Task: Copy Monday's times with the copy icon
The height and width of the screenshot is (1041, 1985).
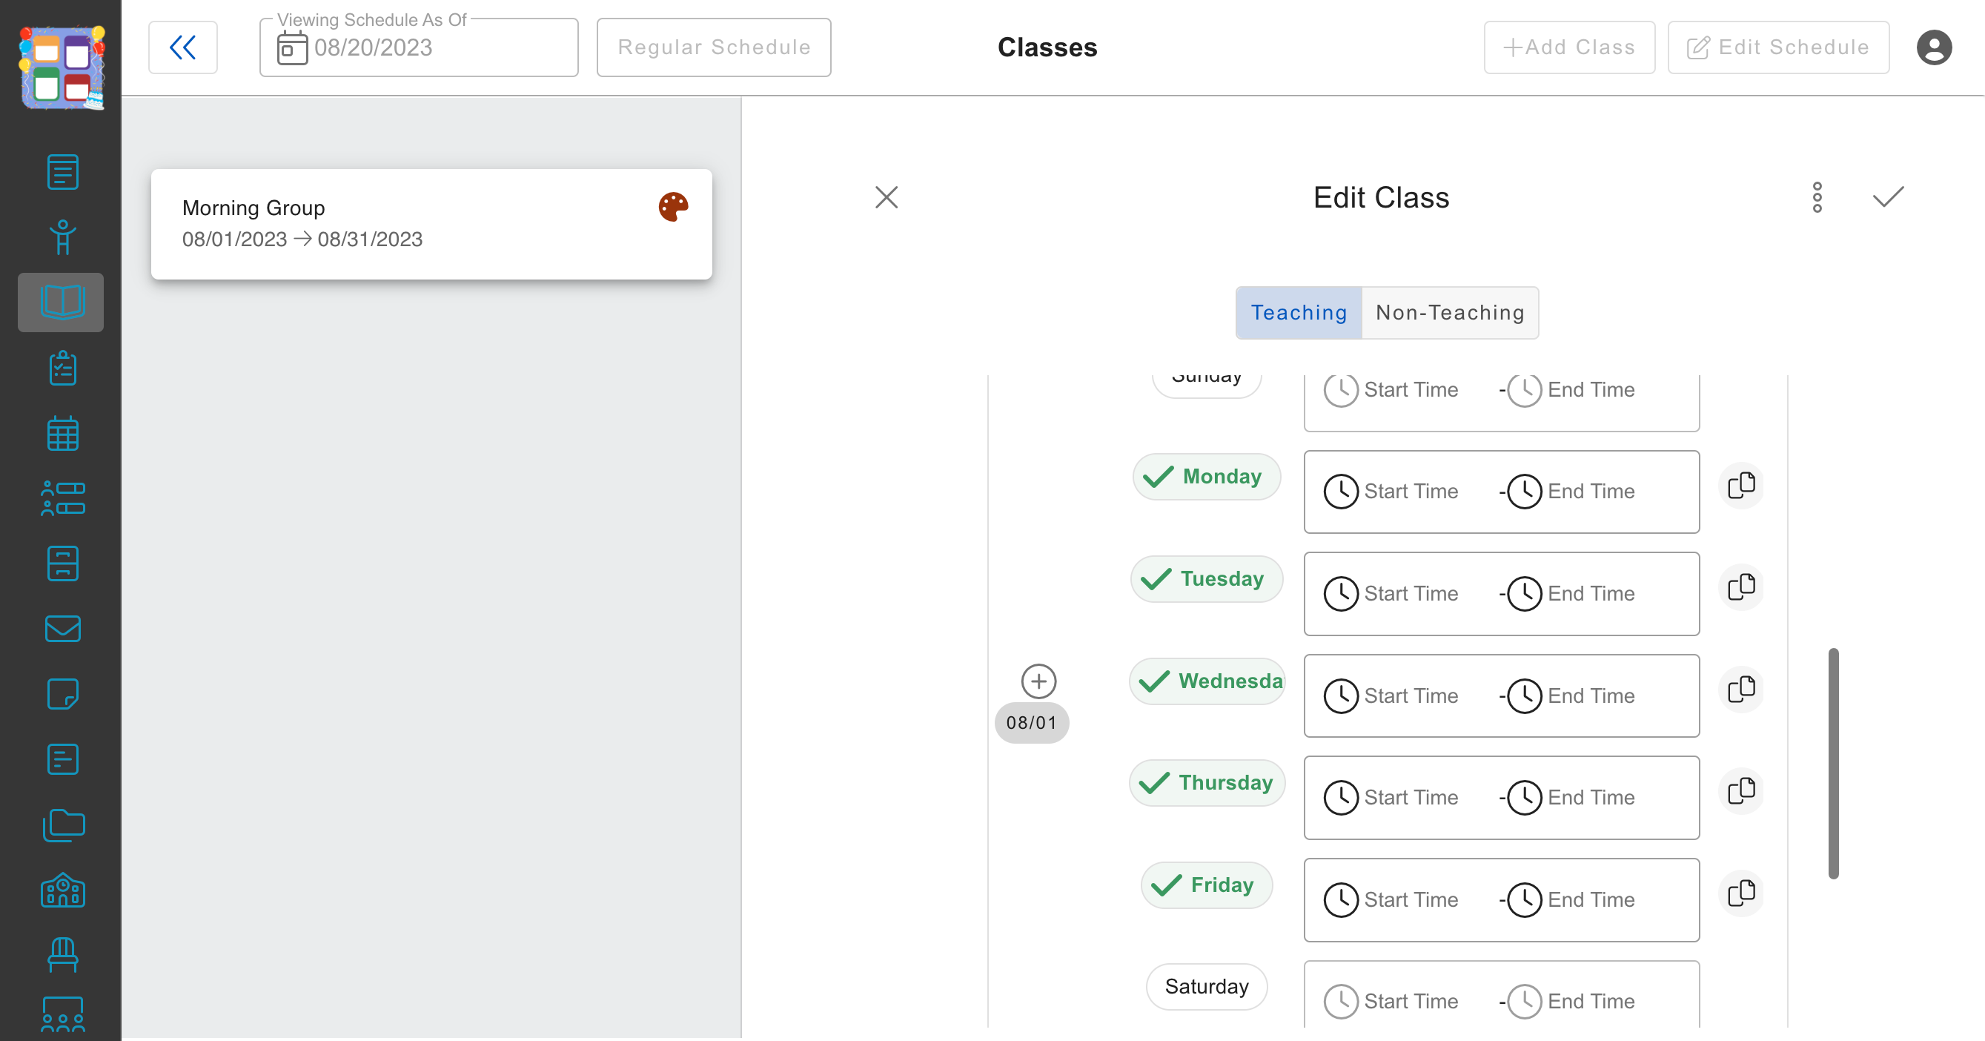Action: [x=1741, y=486]
